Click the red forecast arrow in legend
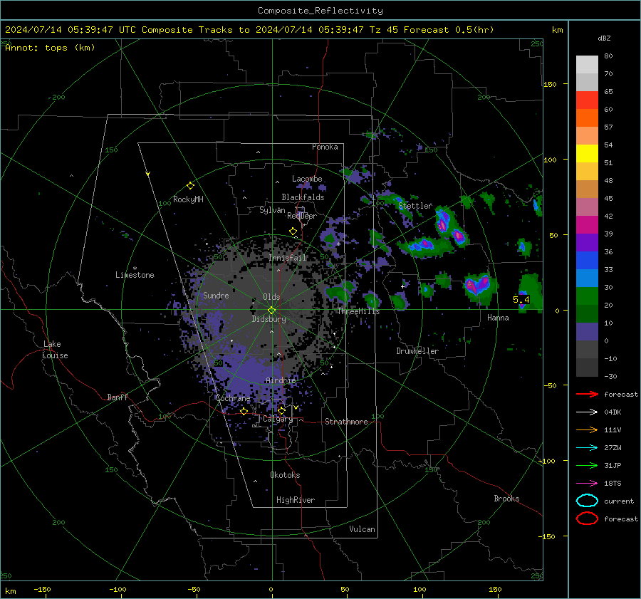The width and height of the screenshot is (641, 599). 587,394
